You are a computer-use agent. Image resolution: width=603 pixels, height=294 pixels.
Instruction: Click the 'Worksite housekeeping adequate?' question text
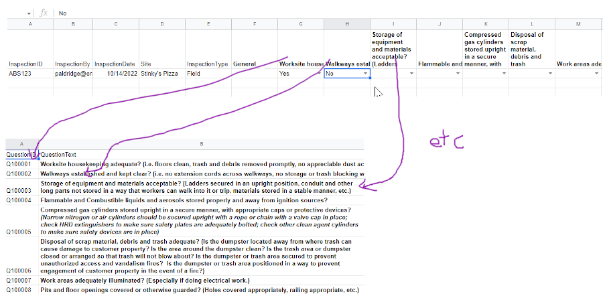[x=201, y=165]
